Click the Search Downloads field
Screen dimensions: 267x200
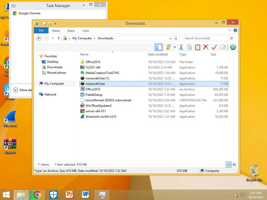pos(209,38)
